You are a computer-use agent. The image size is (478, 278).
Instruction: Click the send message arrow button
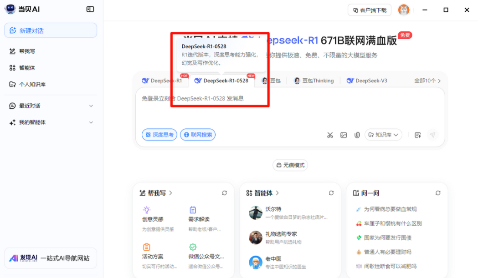[x=432, y=135]
